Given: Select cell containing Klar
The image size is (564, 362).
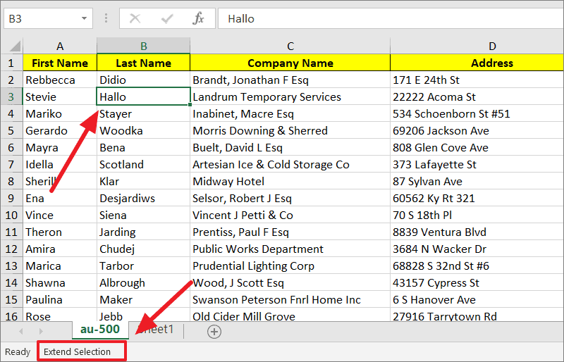Looking at the screenshot, I should click(144, 181).
